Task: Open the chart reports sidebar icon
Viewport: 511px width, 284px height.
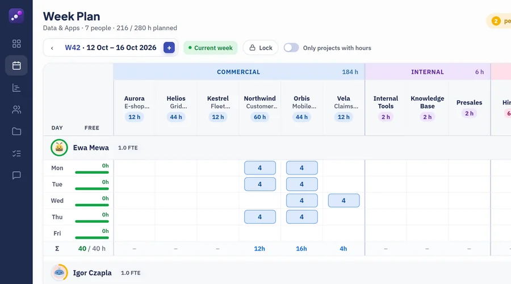Action: [x=16, y=87]
